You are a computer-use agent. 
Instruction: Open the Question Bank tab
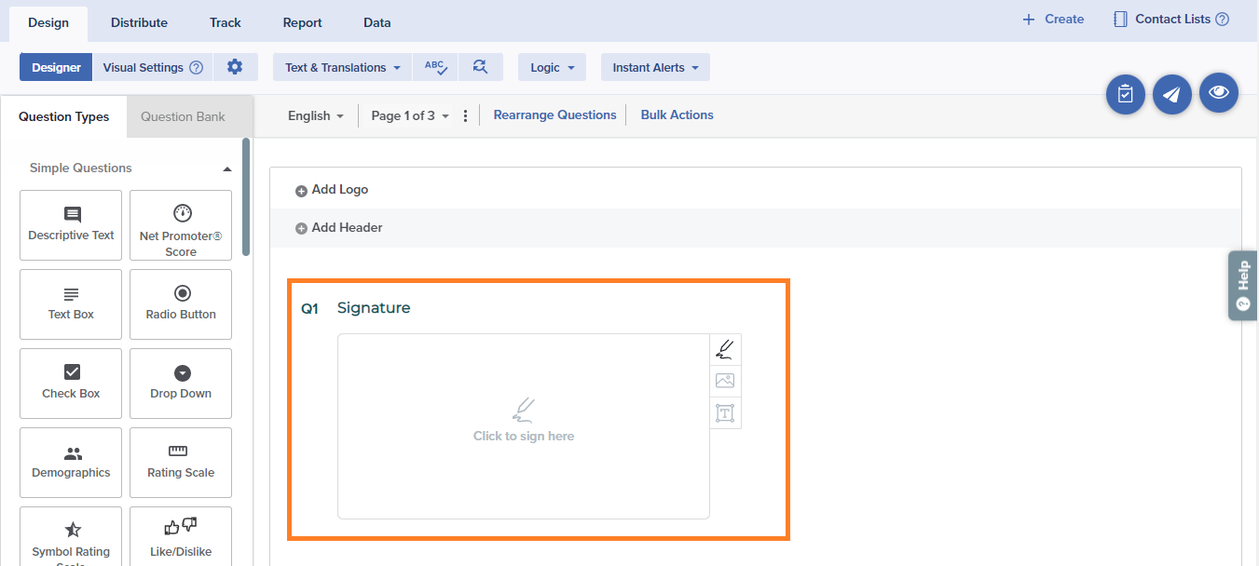point(183,116)
